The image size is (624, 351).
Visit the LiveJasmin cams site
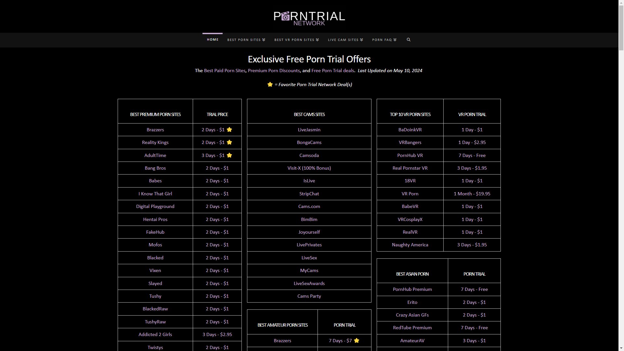pos(309,130)
